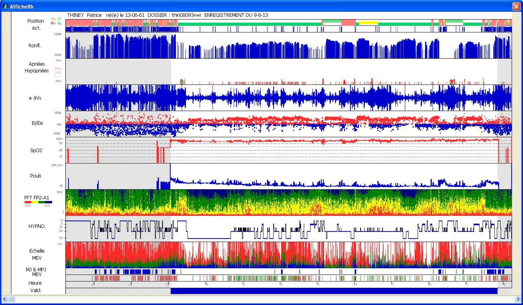This screenshot has height=305, width=523.
Task: Click the patient header text THINEY Patrice
Action: (84, 15)
